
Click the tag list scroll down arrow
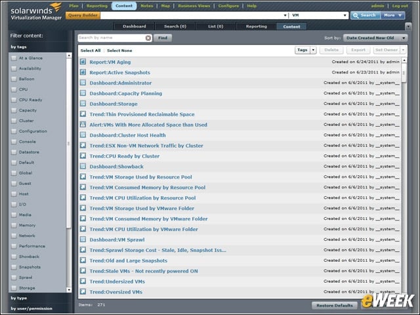(69, 289)
